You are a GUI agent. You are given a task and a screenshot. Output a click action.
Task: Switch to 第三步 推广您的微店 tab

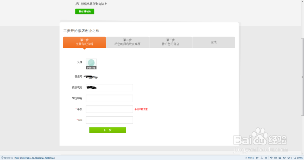tap(171, 42)
